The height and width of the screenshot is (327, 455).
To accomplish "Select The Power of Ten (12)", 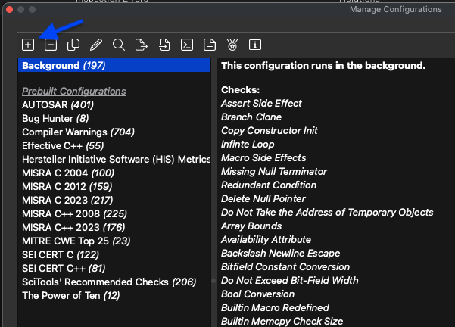I will pyautogui.click(x=71, y=296).
